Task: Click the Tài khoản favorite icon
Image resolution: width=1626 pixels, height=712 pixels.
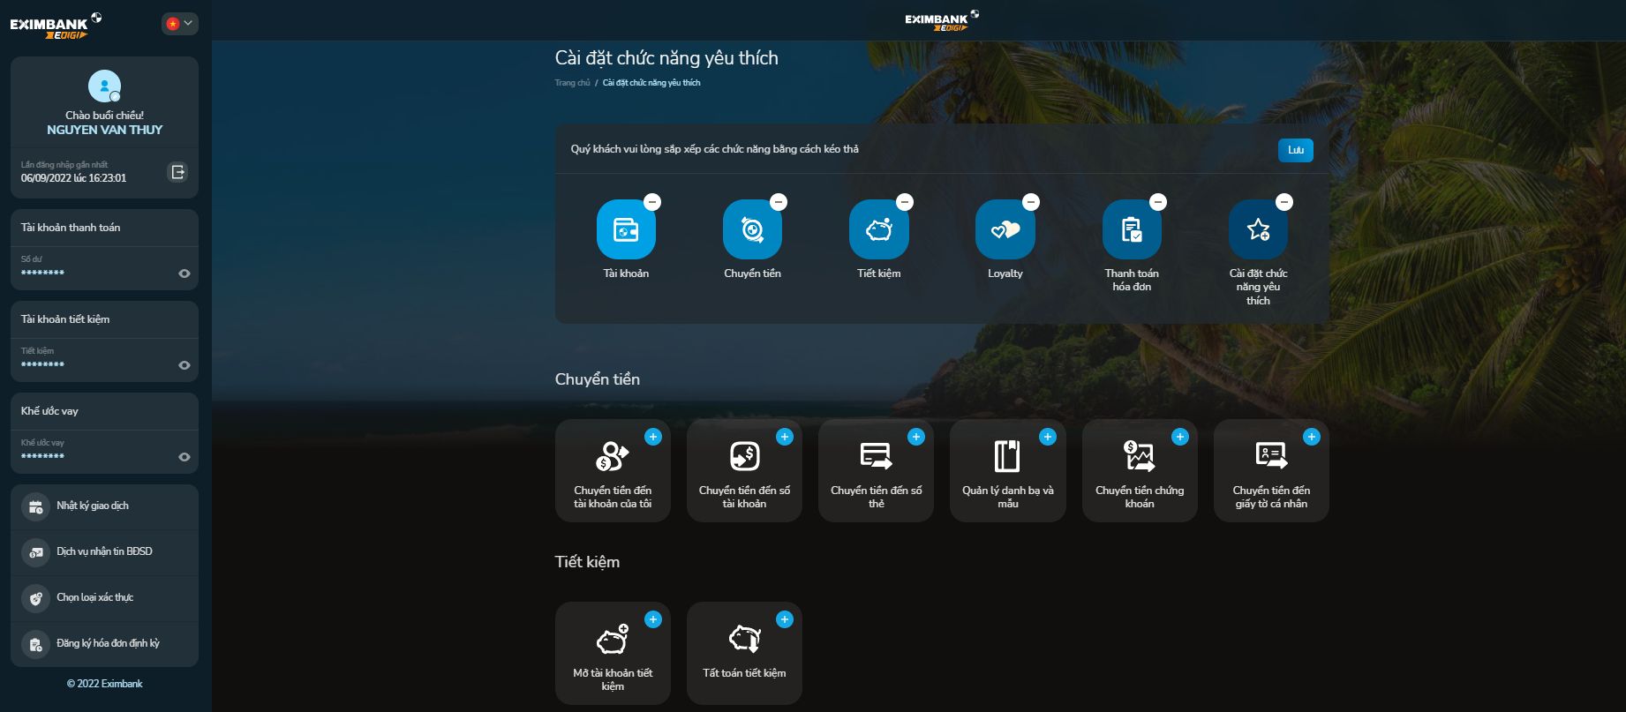Action: tap(626, 230)
